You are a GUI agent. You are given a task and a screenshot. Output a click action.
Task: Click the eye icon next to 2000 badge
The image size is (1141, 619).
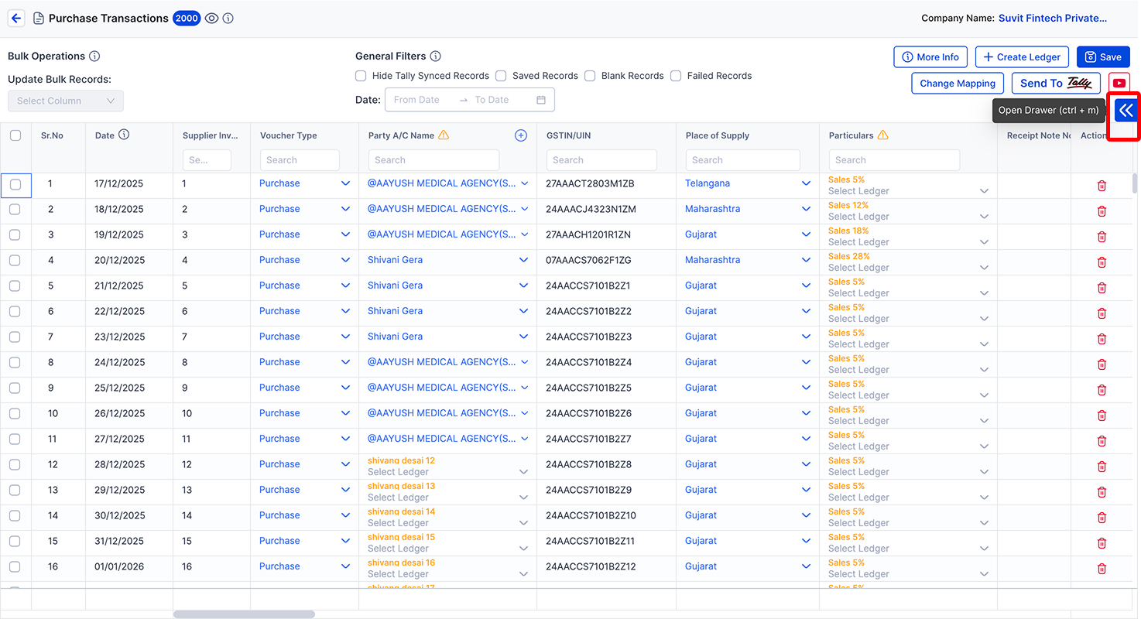(x=211, y=18)
